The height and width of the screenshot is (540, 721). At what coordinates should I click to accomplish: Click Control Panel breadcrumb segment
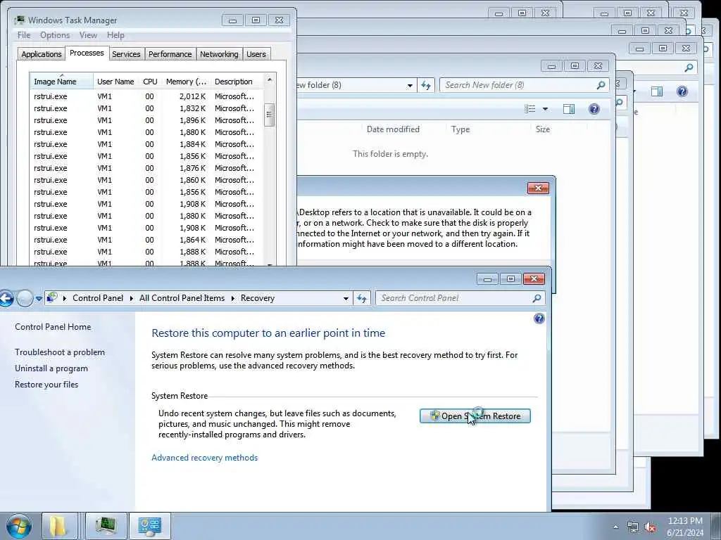(97, 298)
